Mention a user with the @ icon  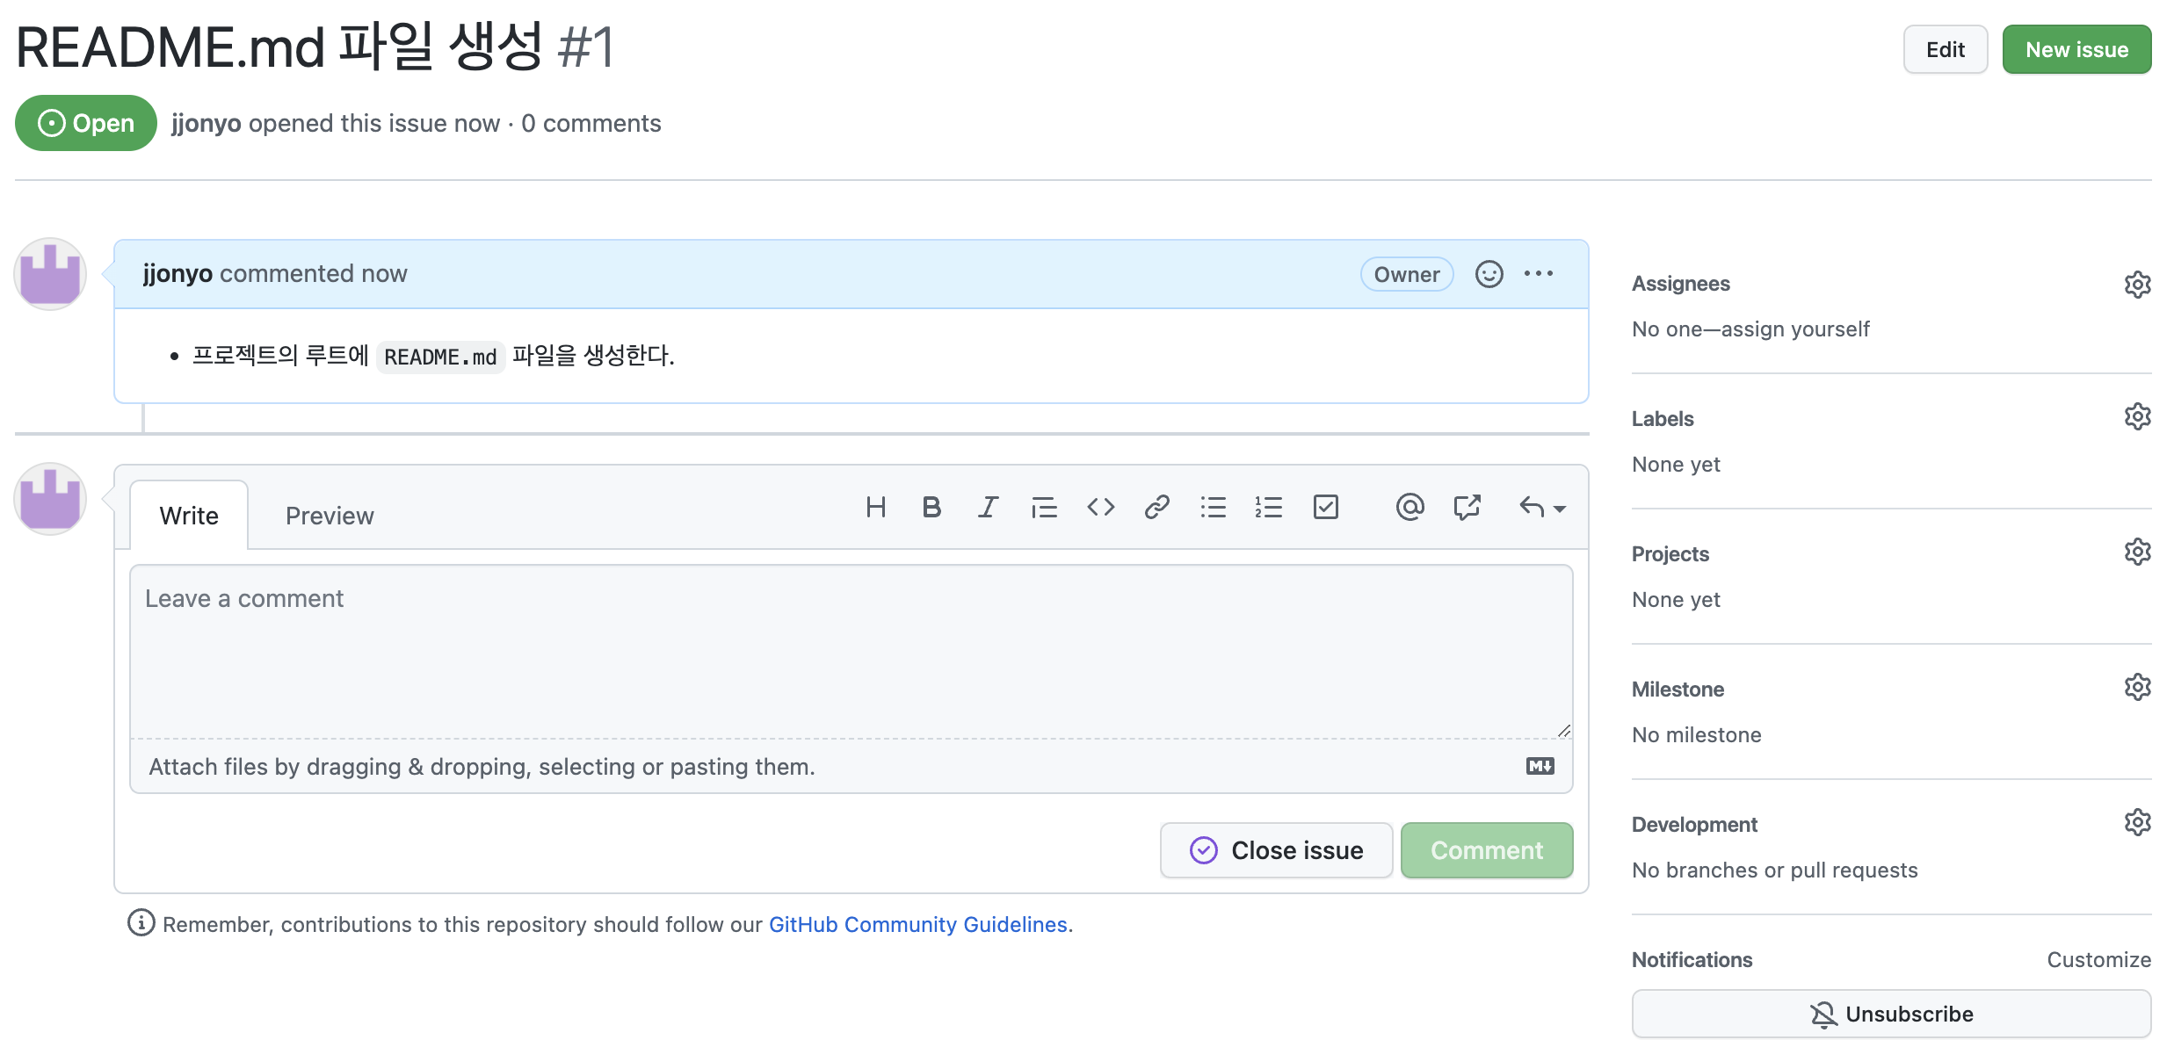1409,508
